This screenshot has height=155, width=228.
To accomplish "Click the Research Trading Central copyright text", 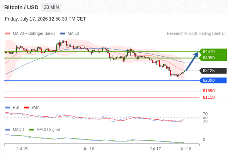I will coord(196,34).
